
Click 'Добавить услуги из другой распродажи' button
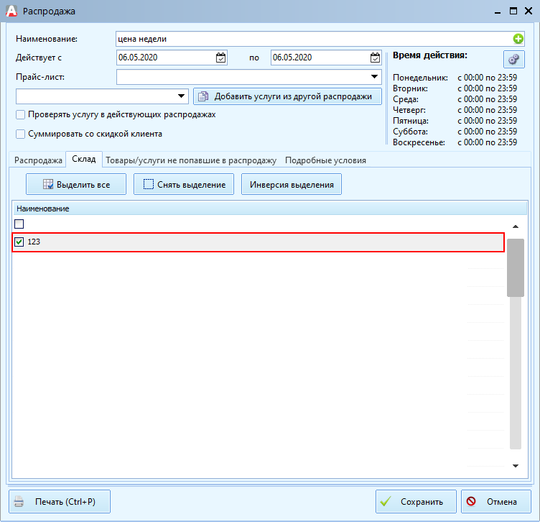[x=287, y=96]
